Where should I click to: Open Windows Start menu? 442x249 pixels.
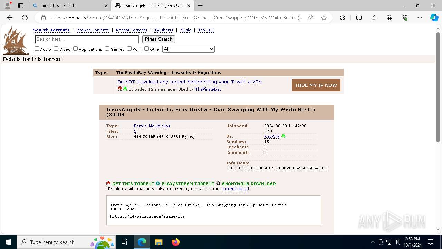tap(8, 242)
